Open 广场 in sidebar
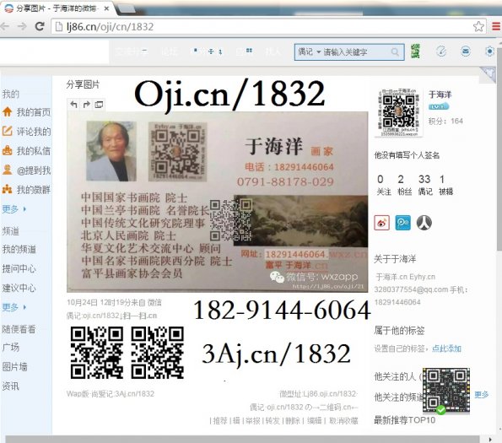The image size is (502, 443). (x=11, y=348)
